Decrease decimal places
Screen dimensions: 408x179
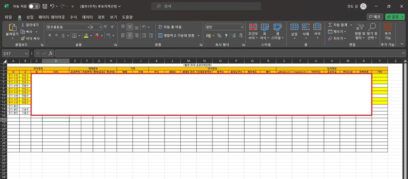pyautogui.click(x=240, y=35)
